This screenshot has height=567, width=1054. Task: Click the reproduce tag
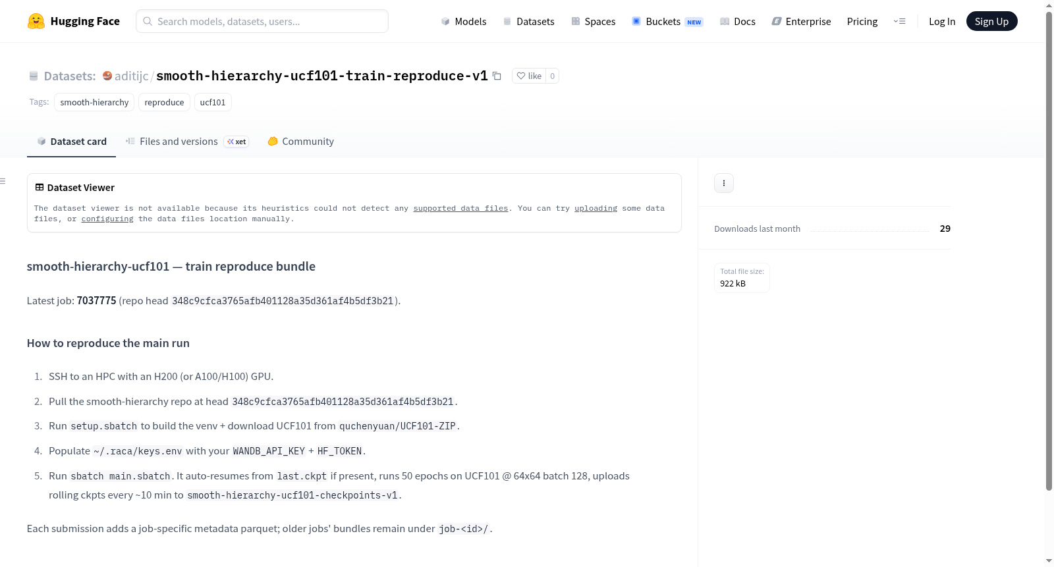[164, 102]
